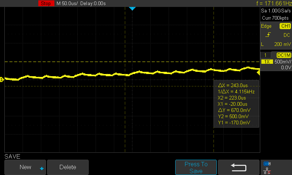Click the Edge trigger type label
Viewport: 292px width, 175px height.
[x=266, y=26]
